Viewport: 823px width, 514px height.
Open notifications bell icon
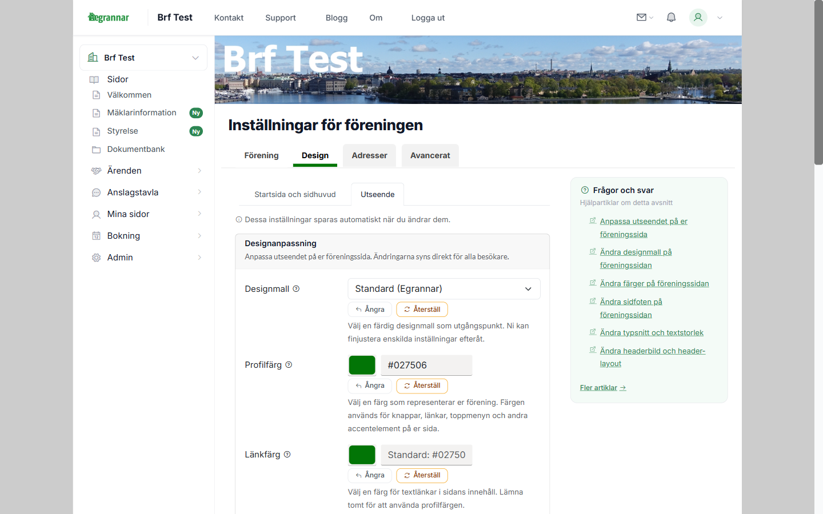click(x=671, y=18)
